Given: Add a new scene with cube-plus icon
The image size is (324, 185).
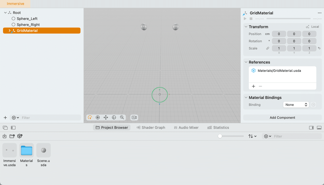Looking at the screenshot, I should point(20,136).
